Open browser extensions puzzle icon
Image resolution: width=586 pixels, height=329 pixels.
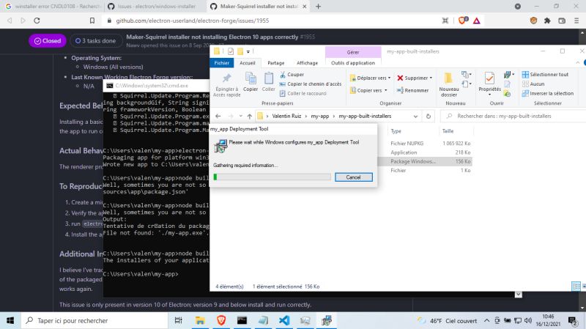(547, 21)
